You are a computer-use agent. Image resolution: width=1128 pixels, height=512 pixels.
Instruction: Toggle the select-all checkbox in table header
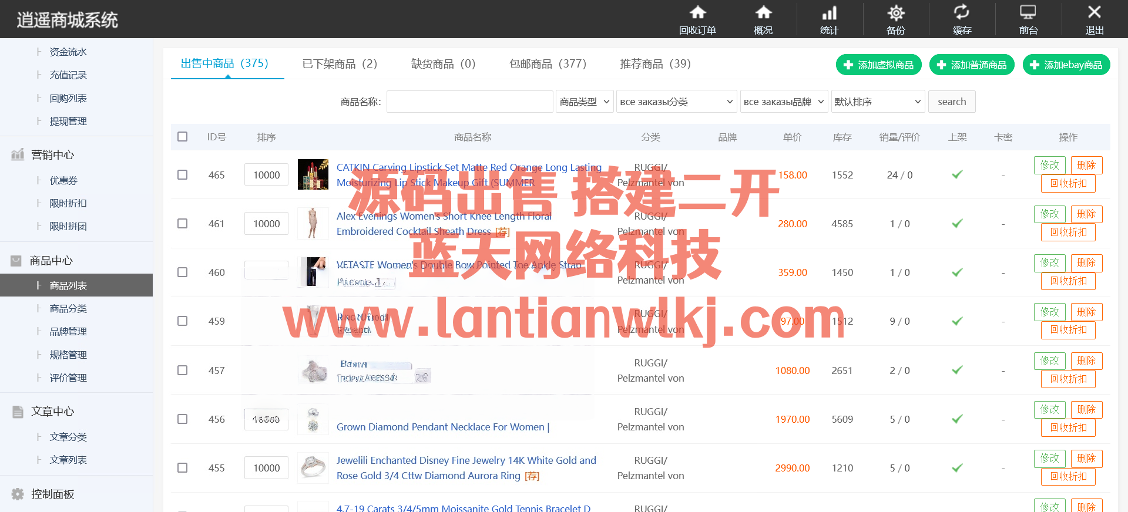[183, 137]
